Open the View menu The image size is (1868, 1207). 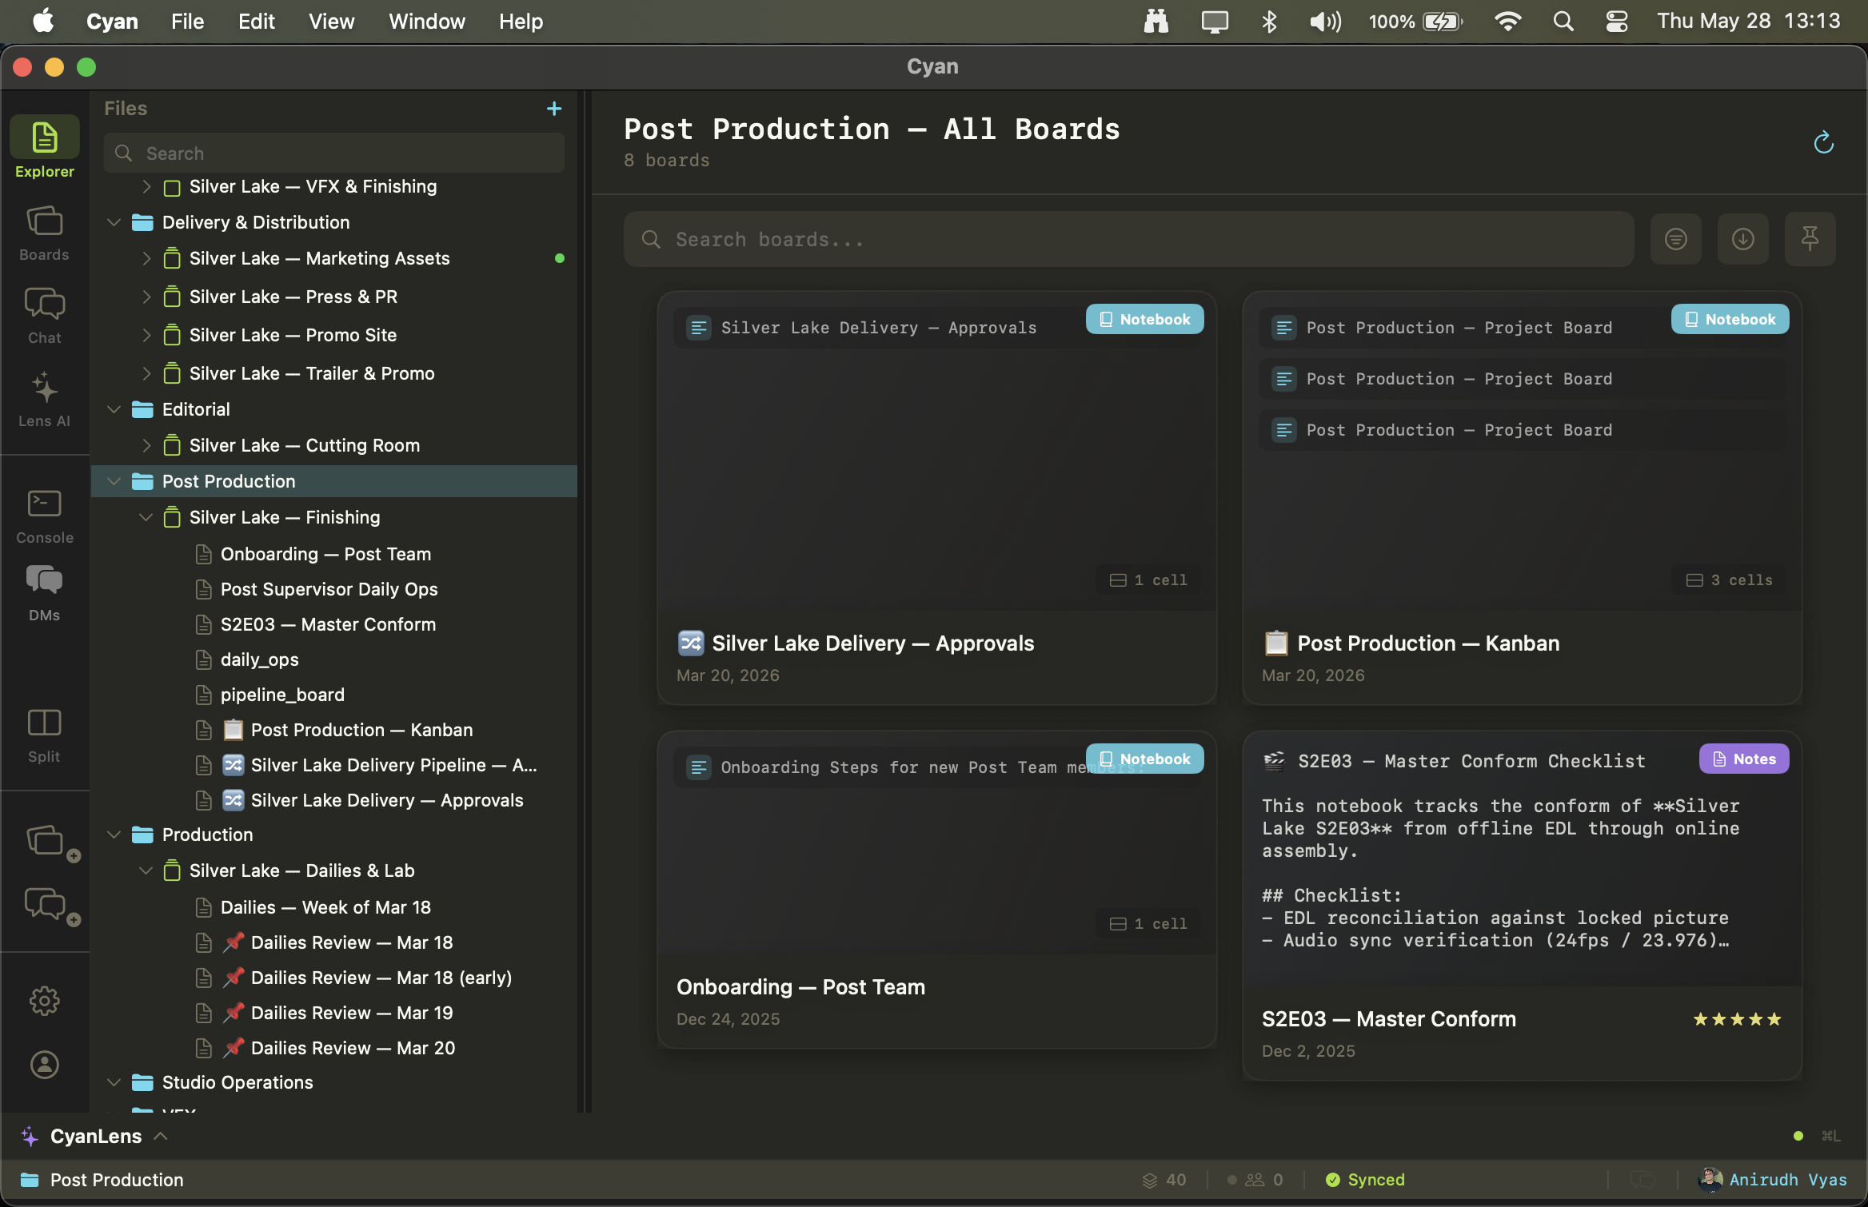332,22
